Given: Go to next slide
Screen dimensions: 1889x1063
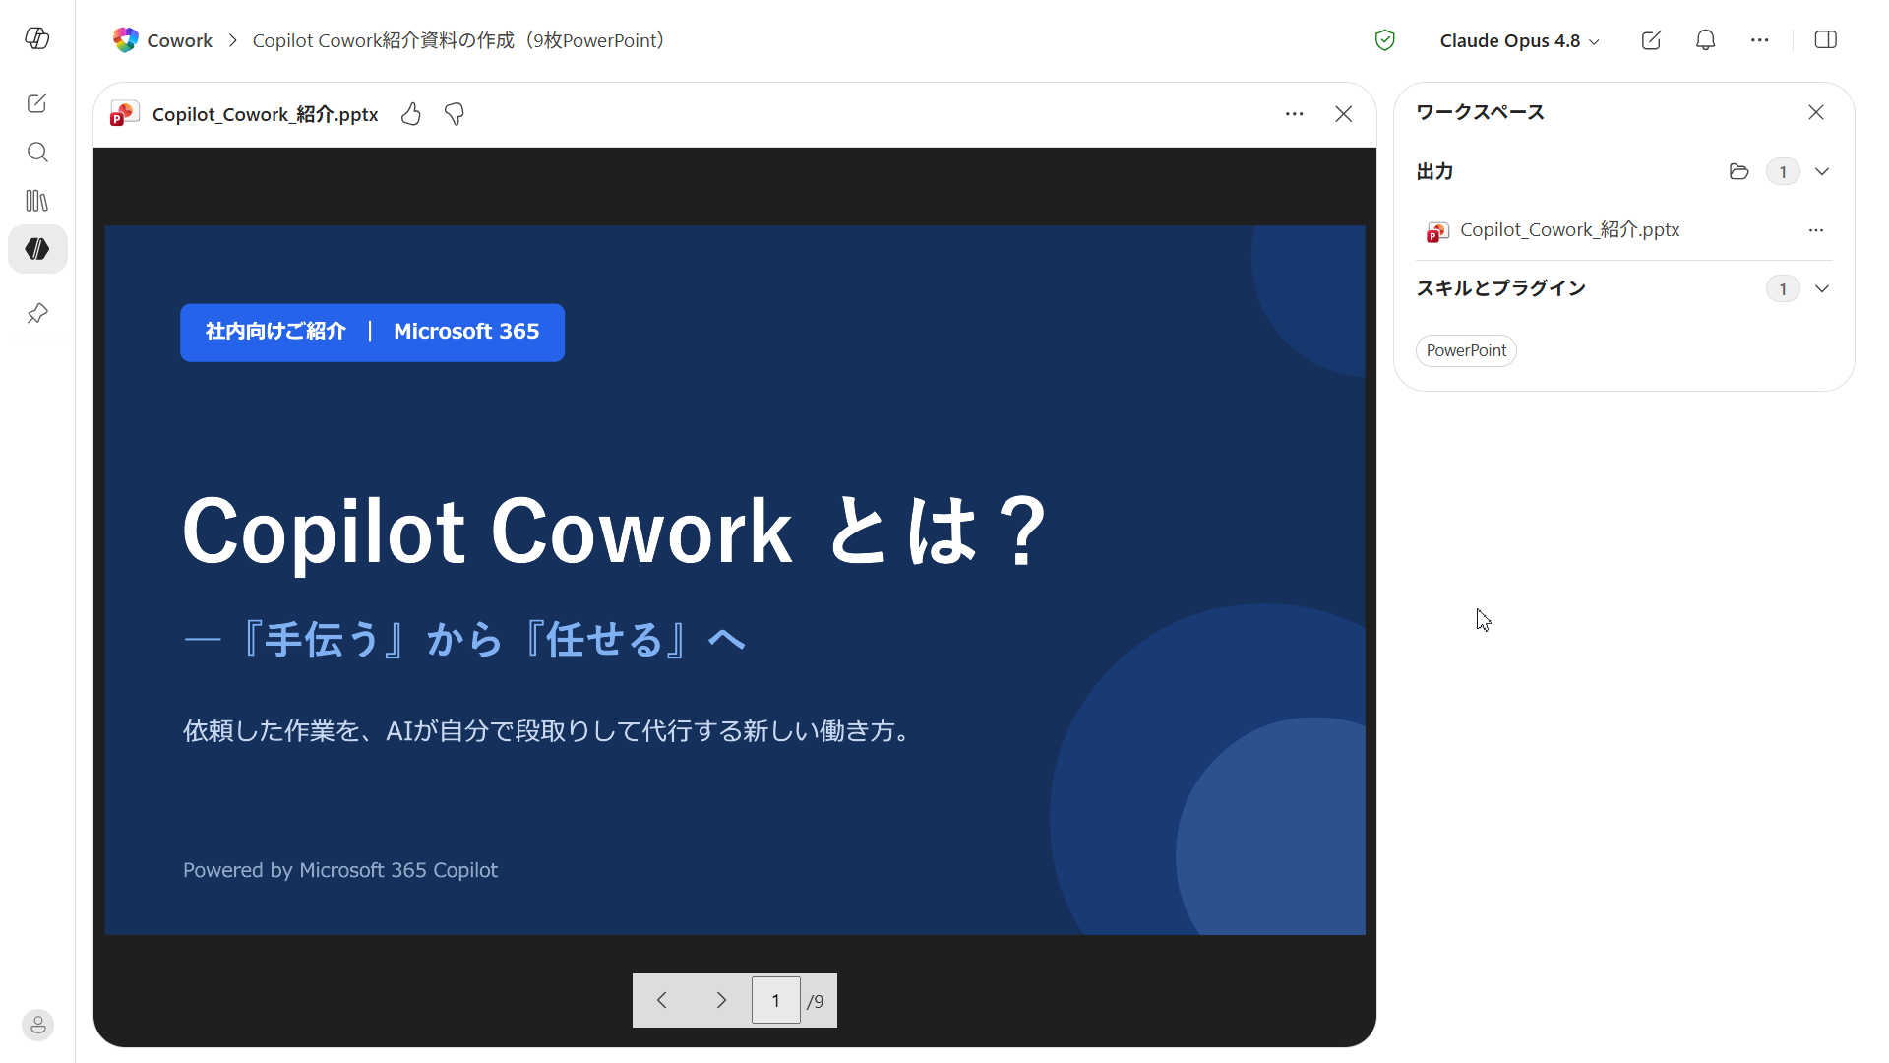Looking at the screenshot, I should tap(721, 1000).
